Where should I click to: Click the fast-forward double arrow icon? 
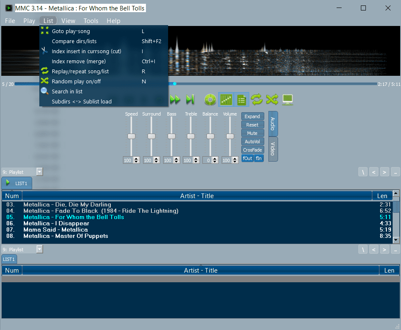pos(175,99)
